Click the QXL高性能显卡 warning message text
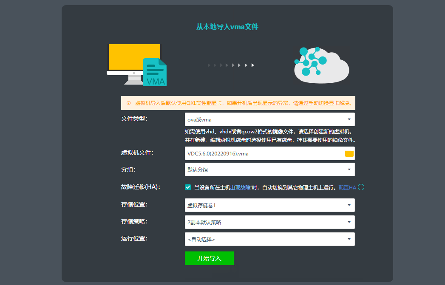The height and width of the screenshot is (285, 445). [x=244, y=103]
